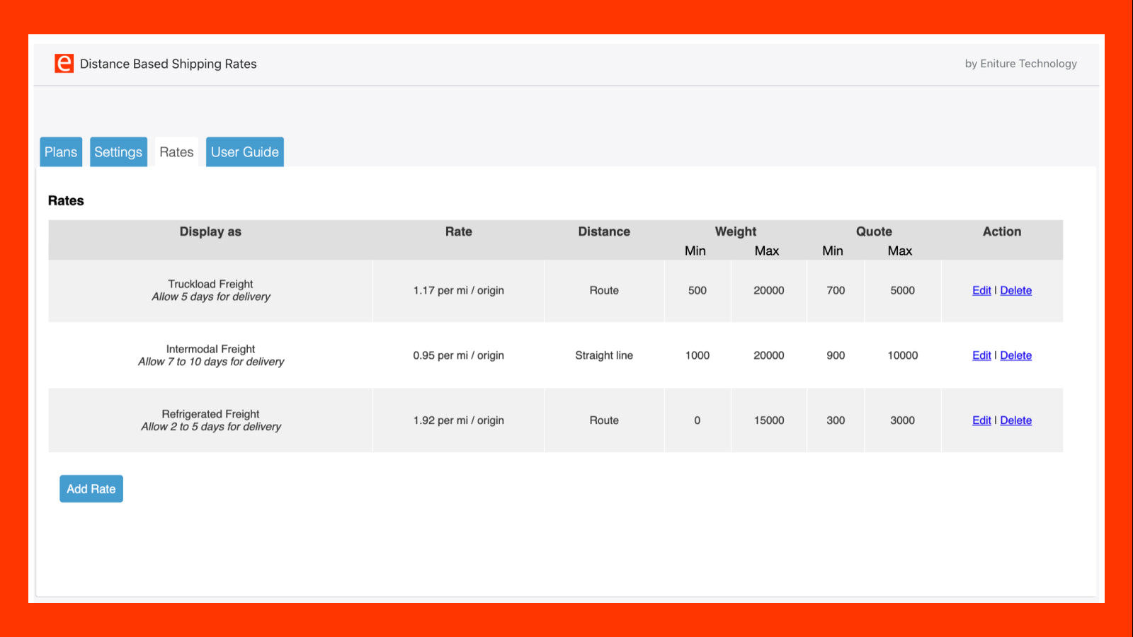Delete the Intermodal Freight rate
This screenshot has height=637, width=1133.
point(1015,355)
